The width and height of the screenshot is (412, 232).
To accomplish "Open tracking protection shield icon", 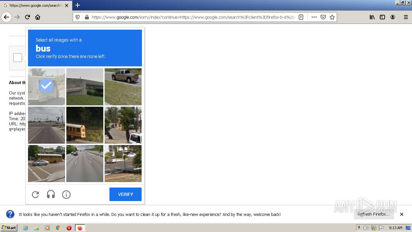I will pos(78,17).
